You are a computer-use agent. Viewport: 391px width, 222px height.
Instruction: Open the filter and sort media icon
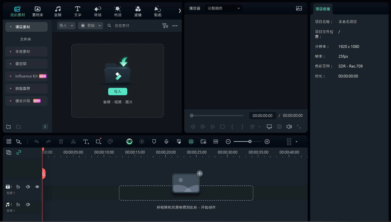165,26
